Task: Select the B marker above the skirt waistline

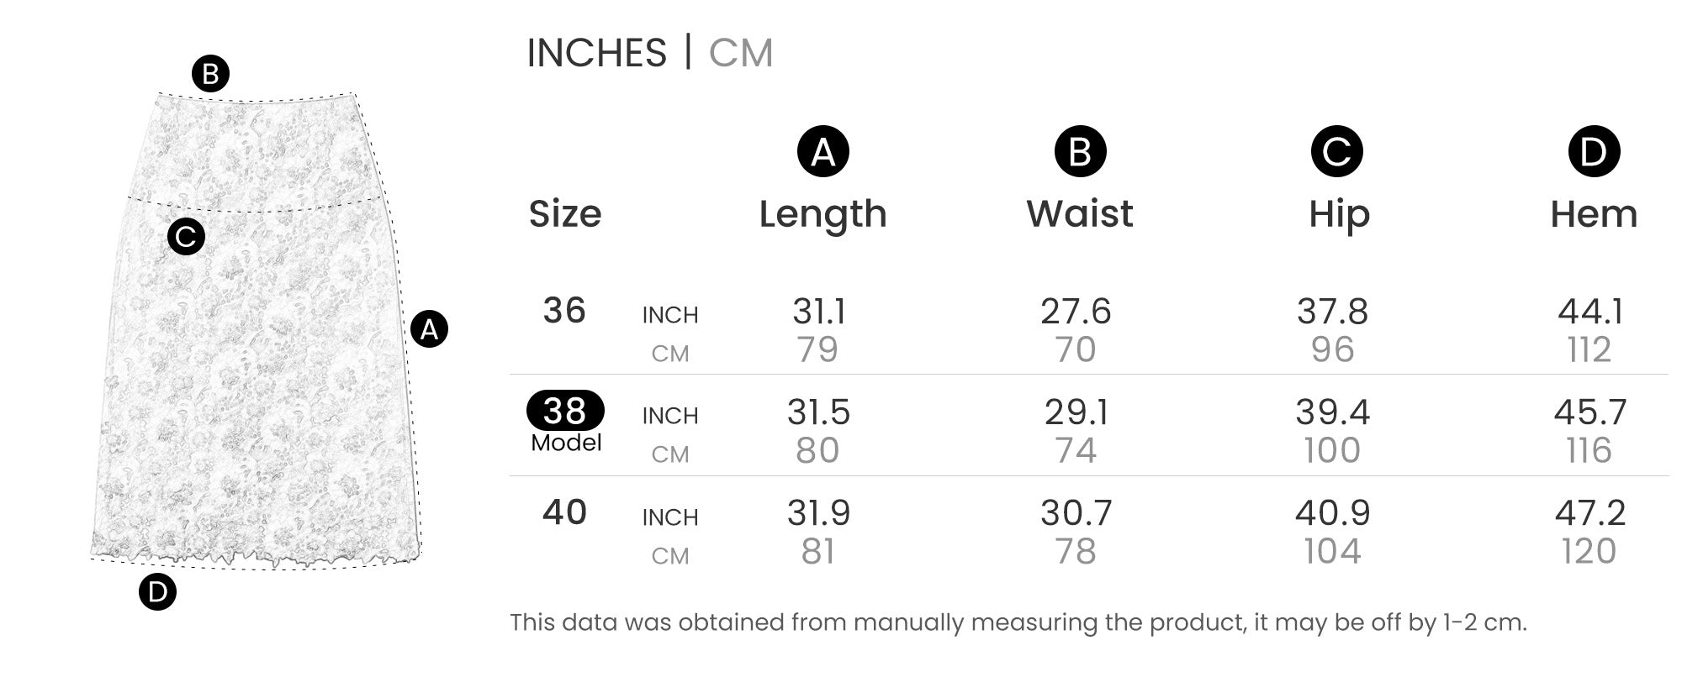Action: [x=210, y=74]
